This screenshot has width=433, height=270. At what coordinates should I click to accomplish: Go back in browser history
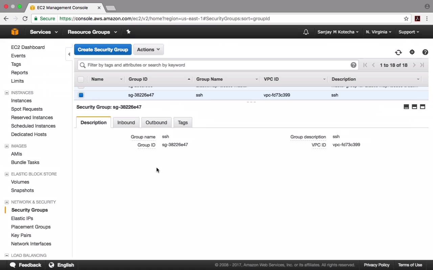(6, 19)
